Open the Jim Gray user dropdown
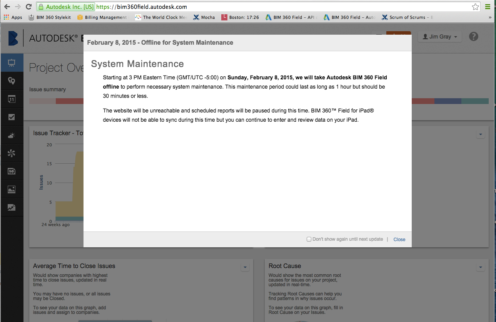This screenshot has width=496, height=322. coord(440,37)
